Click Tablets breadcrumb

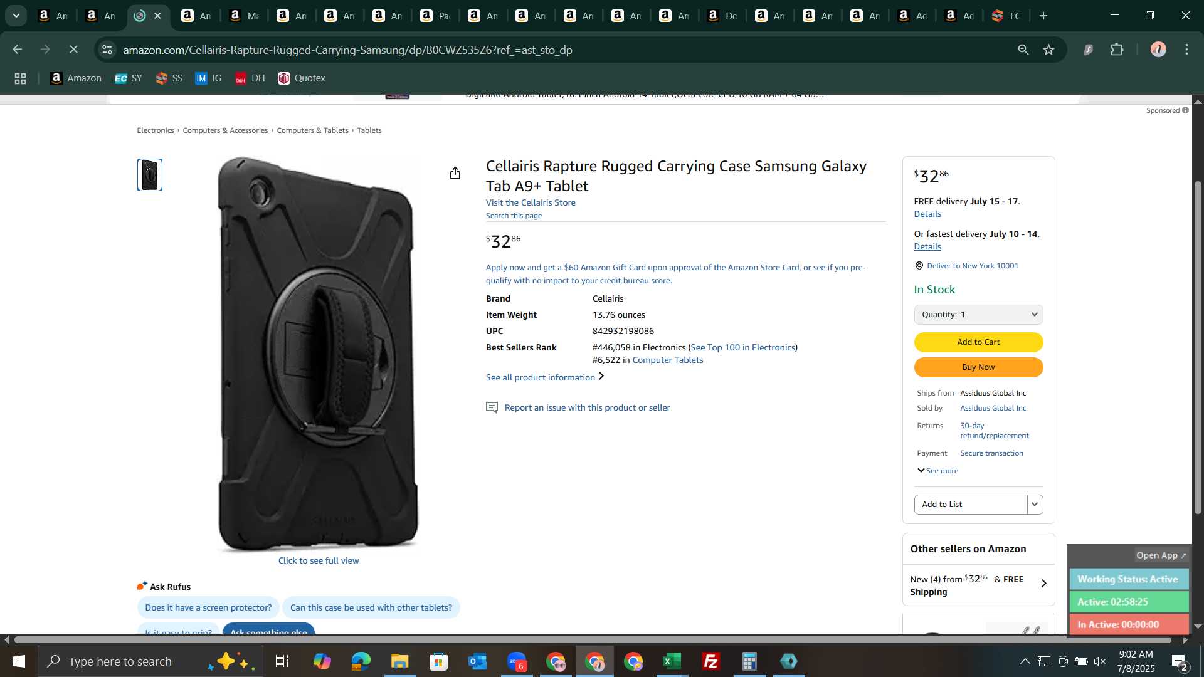(x=369, y=130)
